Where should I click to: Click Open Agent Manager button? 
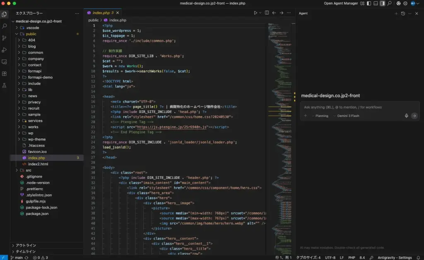[x=340, y=3]
